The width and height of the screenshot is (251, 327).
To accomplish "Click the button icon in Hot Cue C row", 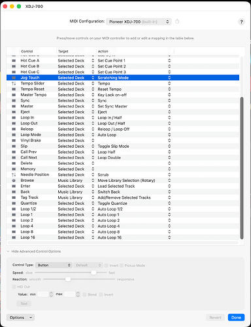I will click(14, 72).
